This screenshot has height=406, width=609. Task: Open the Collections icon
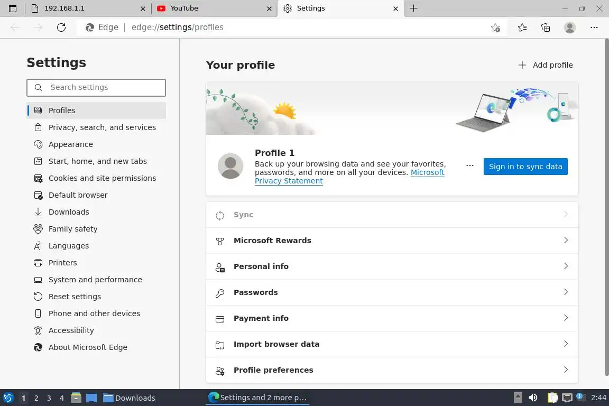tap(546, 27)
